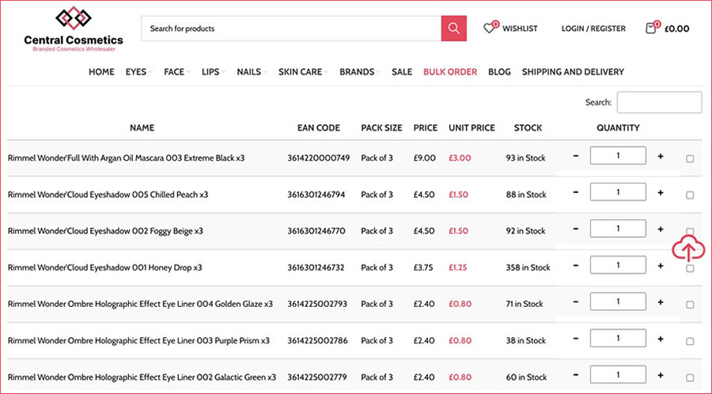Image resolution: width=712 pixels, height=394 pixels.
Task: Click the red cloud upload icon
Action: [688, 248]
